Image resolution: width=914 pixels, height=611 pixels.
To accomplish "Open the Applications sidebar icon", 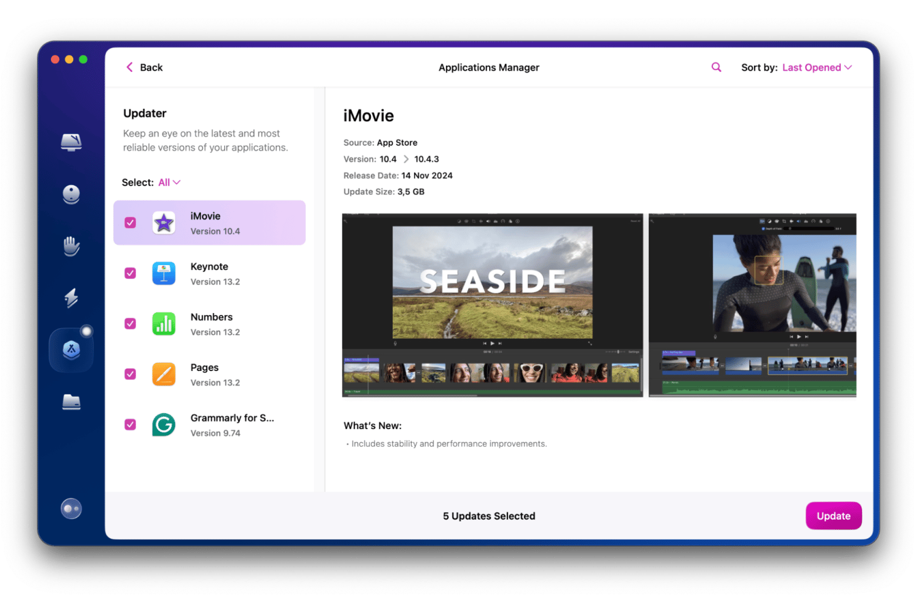I will (x=71, y=350).
